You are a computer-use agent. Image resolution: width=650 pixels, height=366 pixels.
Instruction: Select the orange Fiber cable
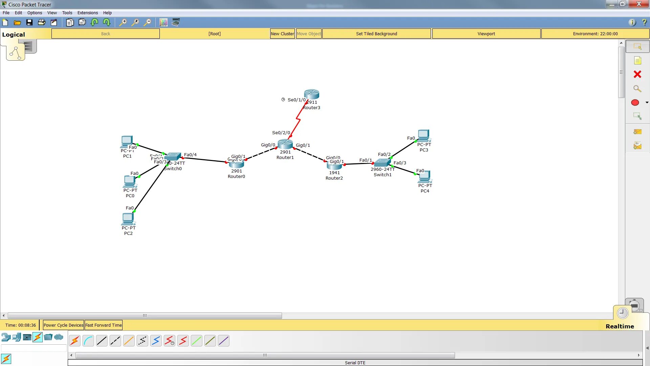click(129, 341)
